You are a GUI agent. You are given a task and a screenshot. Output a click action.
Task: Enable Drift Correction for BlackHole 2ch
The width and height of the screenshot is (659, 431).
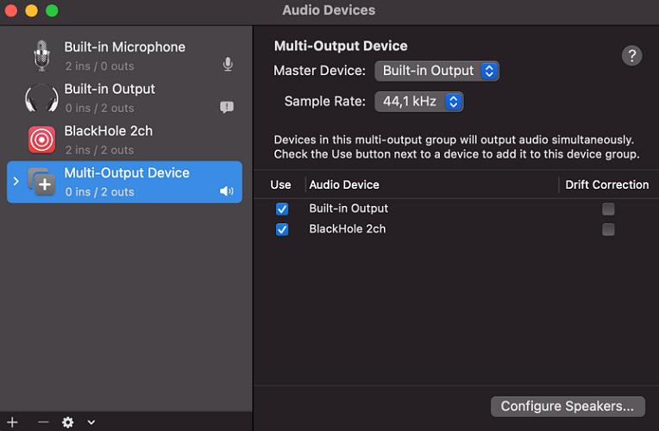pyautogui.click(x=608, y=229)
